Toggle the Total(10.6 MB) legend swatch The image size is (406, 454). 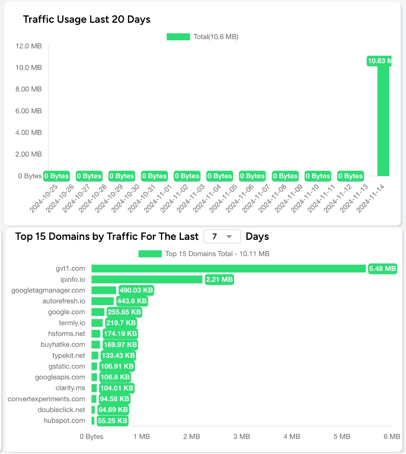pos(178,37)
